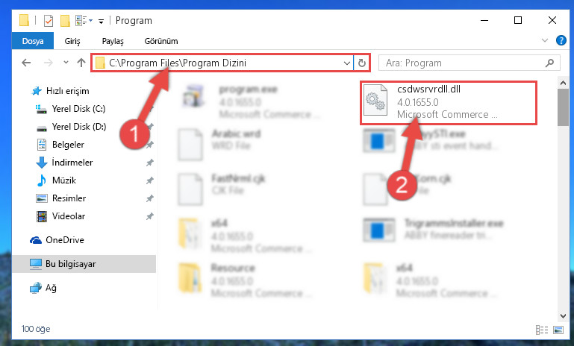Open the Help question mark icon
Screen dimensions: 574x346
pyautogui.click(x=561, y=40)
